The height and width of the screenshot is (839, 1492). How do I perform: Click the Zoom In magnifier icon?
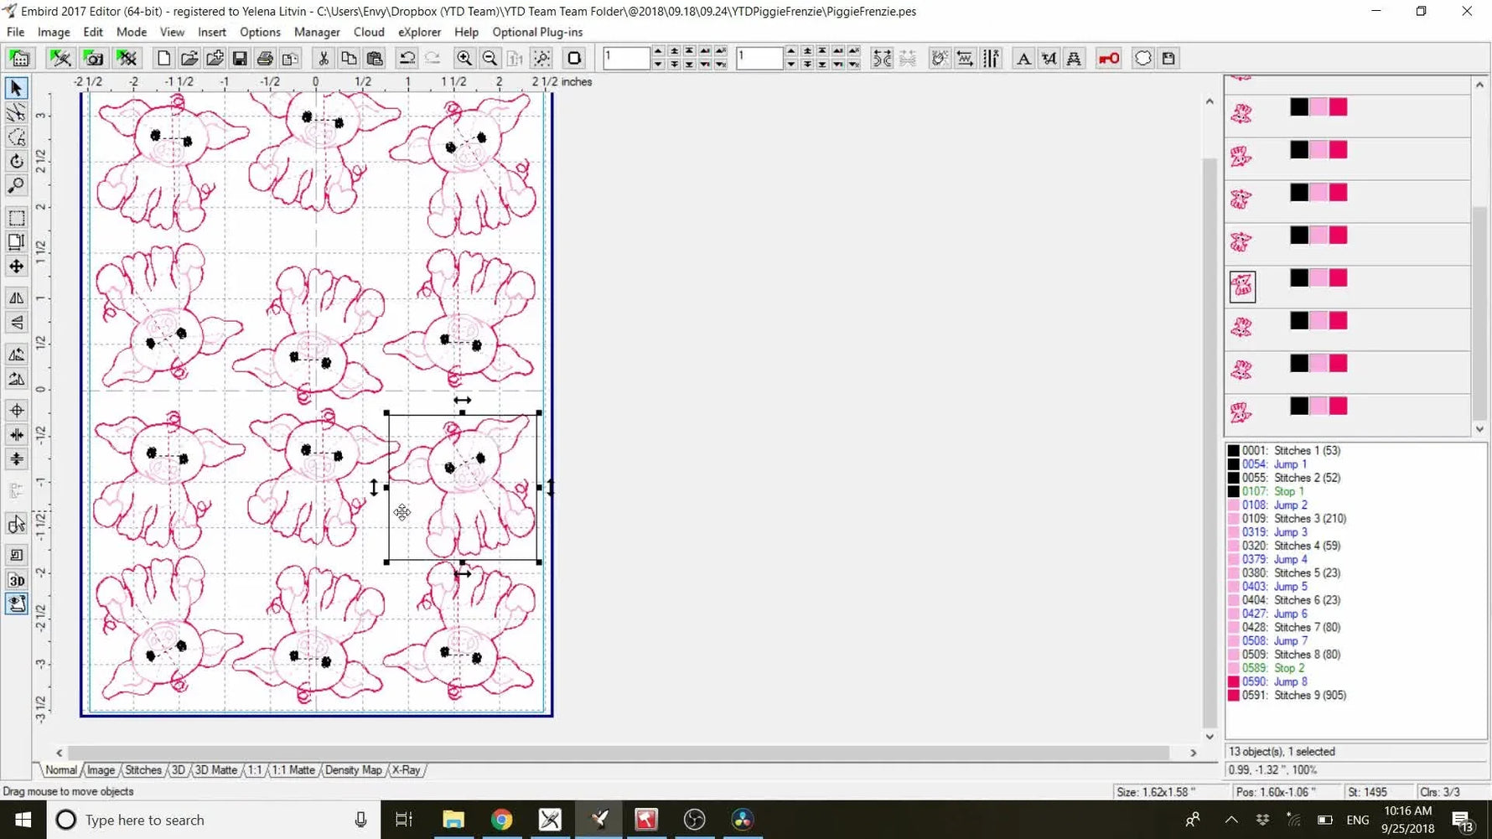coord(464,59)
